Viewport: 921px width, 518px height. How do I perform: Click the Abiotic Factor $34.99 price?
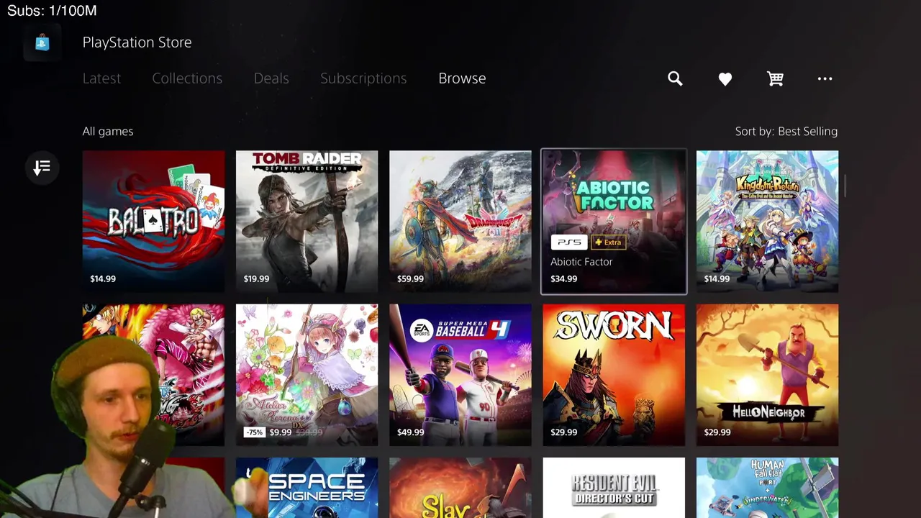563,278
